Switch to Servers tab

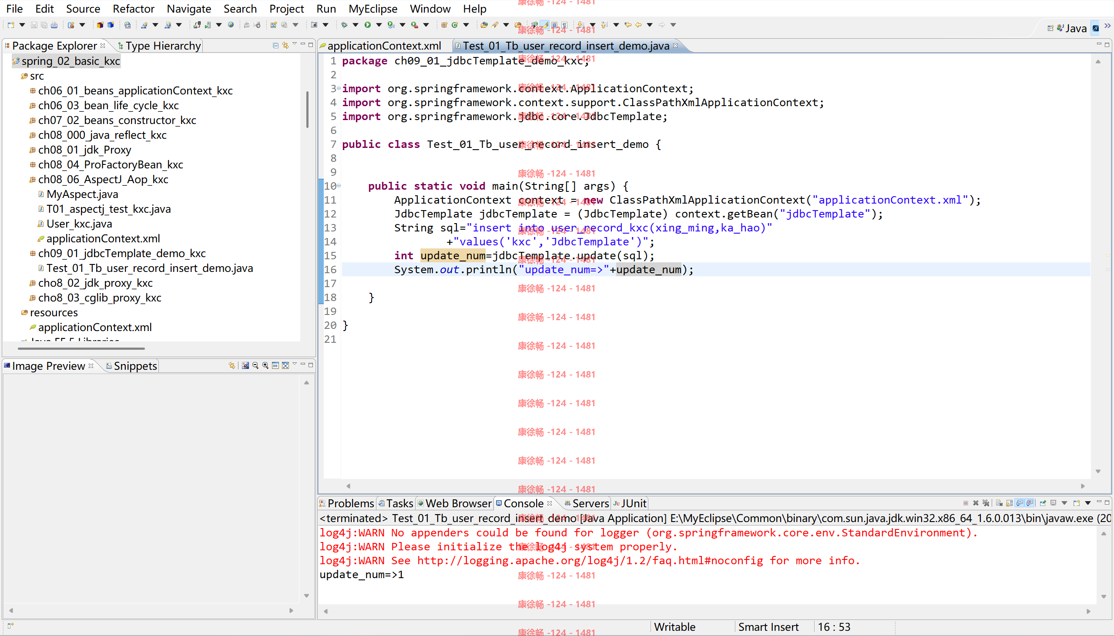click(587, 503)
